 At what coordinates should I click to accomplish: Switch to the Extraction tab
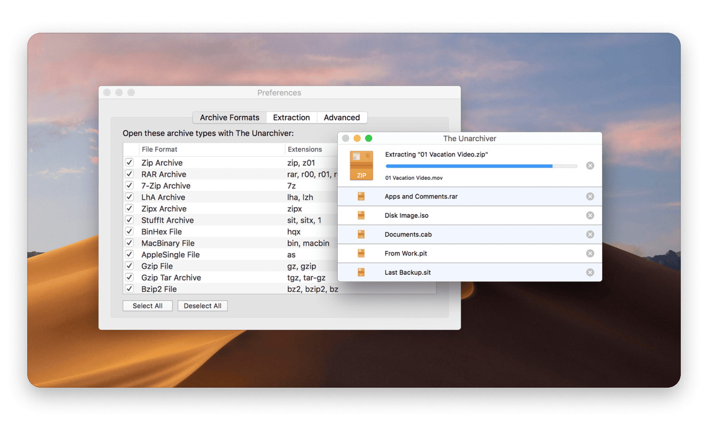coord(291,118)
